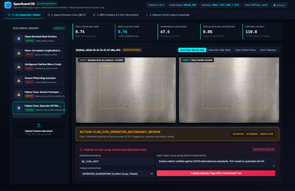Click the Pipeline Latency 110.8 card

[x=262, y=31]
